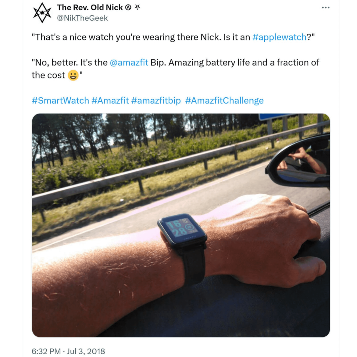
Task: Open the hexagram profile avatar
Action: pos(42,13)
